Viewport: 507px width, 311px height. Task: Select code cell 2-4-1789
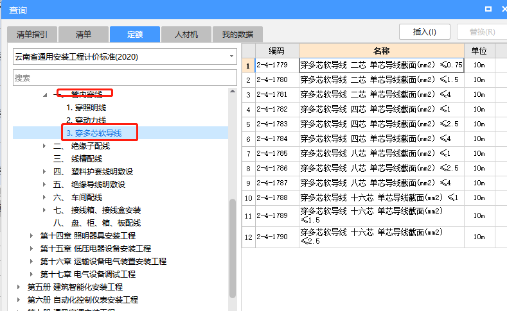coord(277,216)
